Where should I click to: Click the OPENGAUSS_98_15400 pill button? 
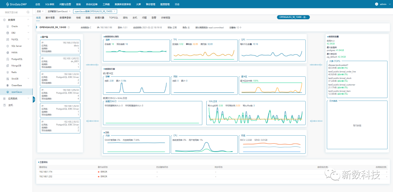coord(293,17)
